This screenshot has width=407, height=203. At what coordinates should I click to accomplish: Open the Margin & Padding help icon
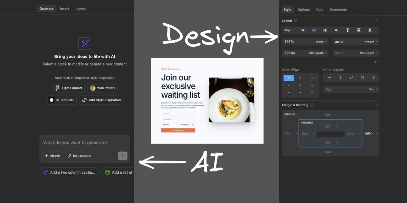pos(312,105)
